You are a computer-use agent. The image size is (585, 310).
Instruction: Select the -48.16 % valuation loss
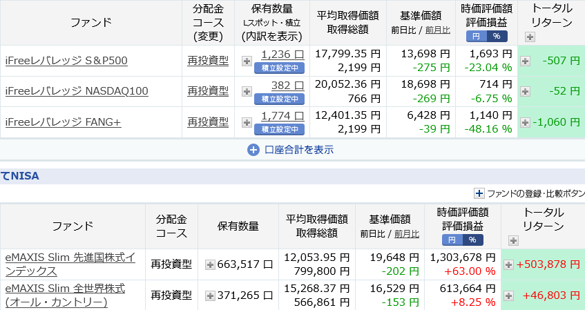coord(488,129)
